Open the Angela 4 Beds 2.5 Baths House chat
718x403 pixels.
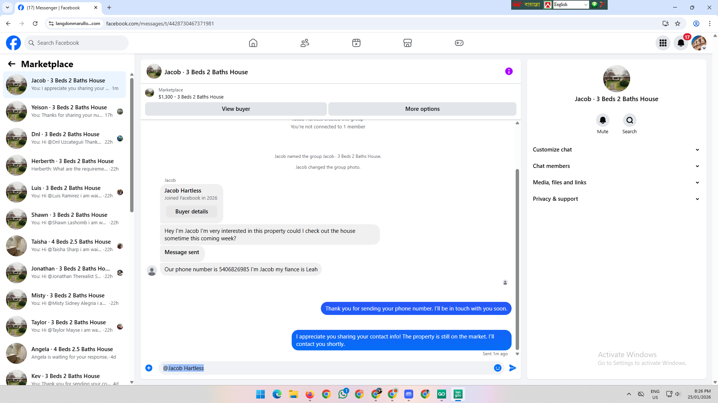pyautogui.click(x=65, y=353)
